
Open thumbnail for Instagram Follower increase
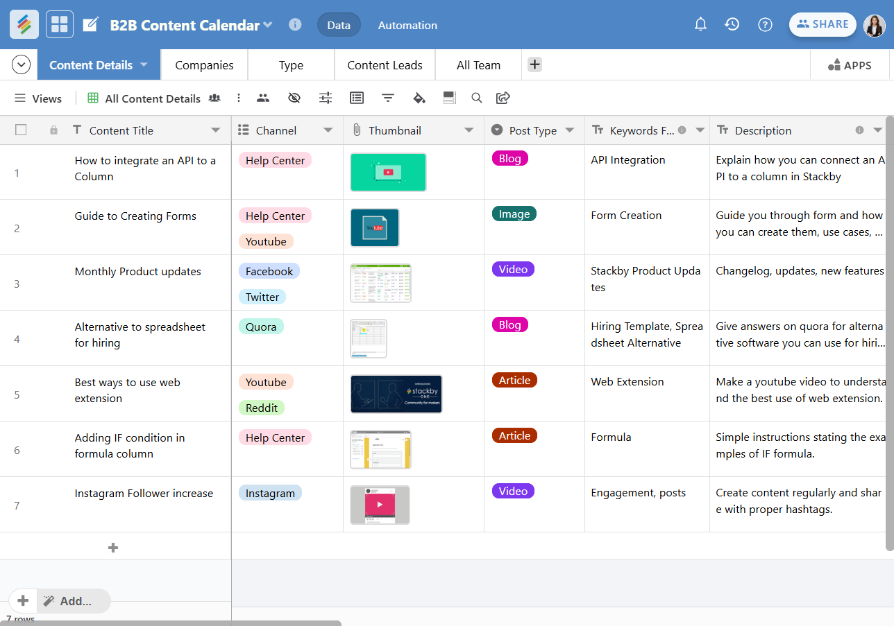pyautogui.click(x=380, y=505)
